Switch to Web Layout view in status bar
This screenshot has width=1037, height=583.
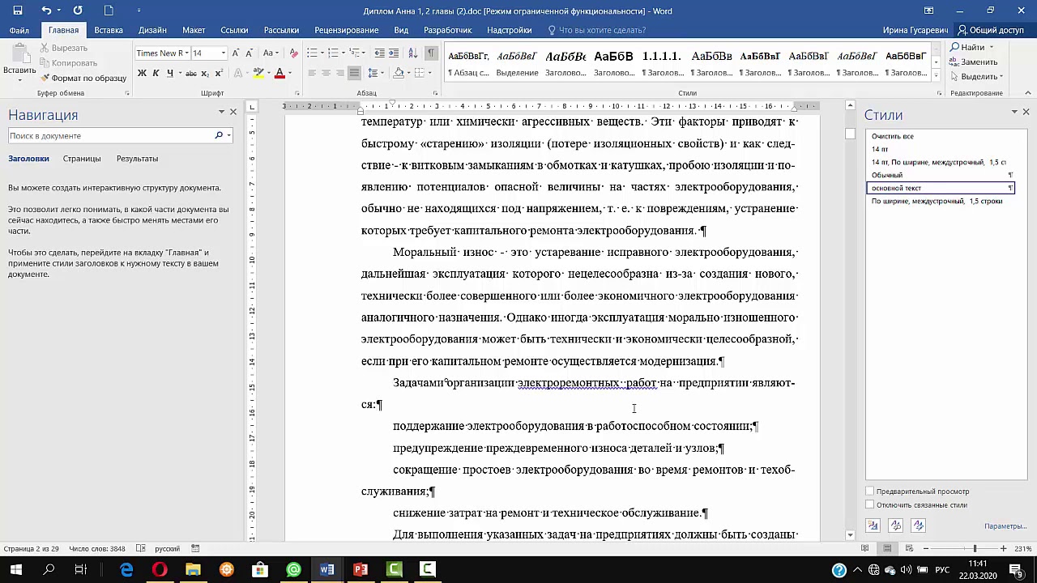[908, 549]
